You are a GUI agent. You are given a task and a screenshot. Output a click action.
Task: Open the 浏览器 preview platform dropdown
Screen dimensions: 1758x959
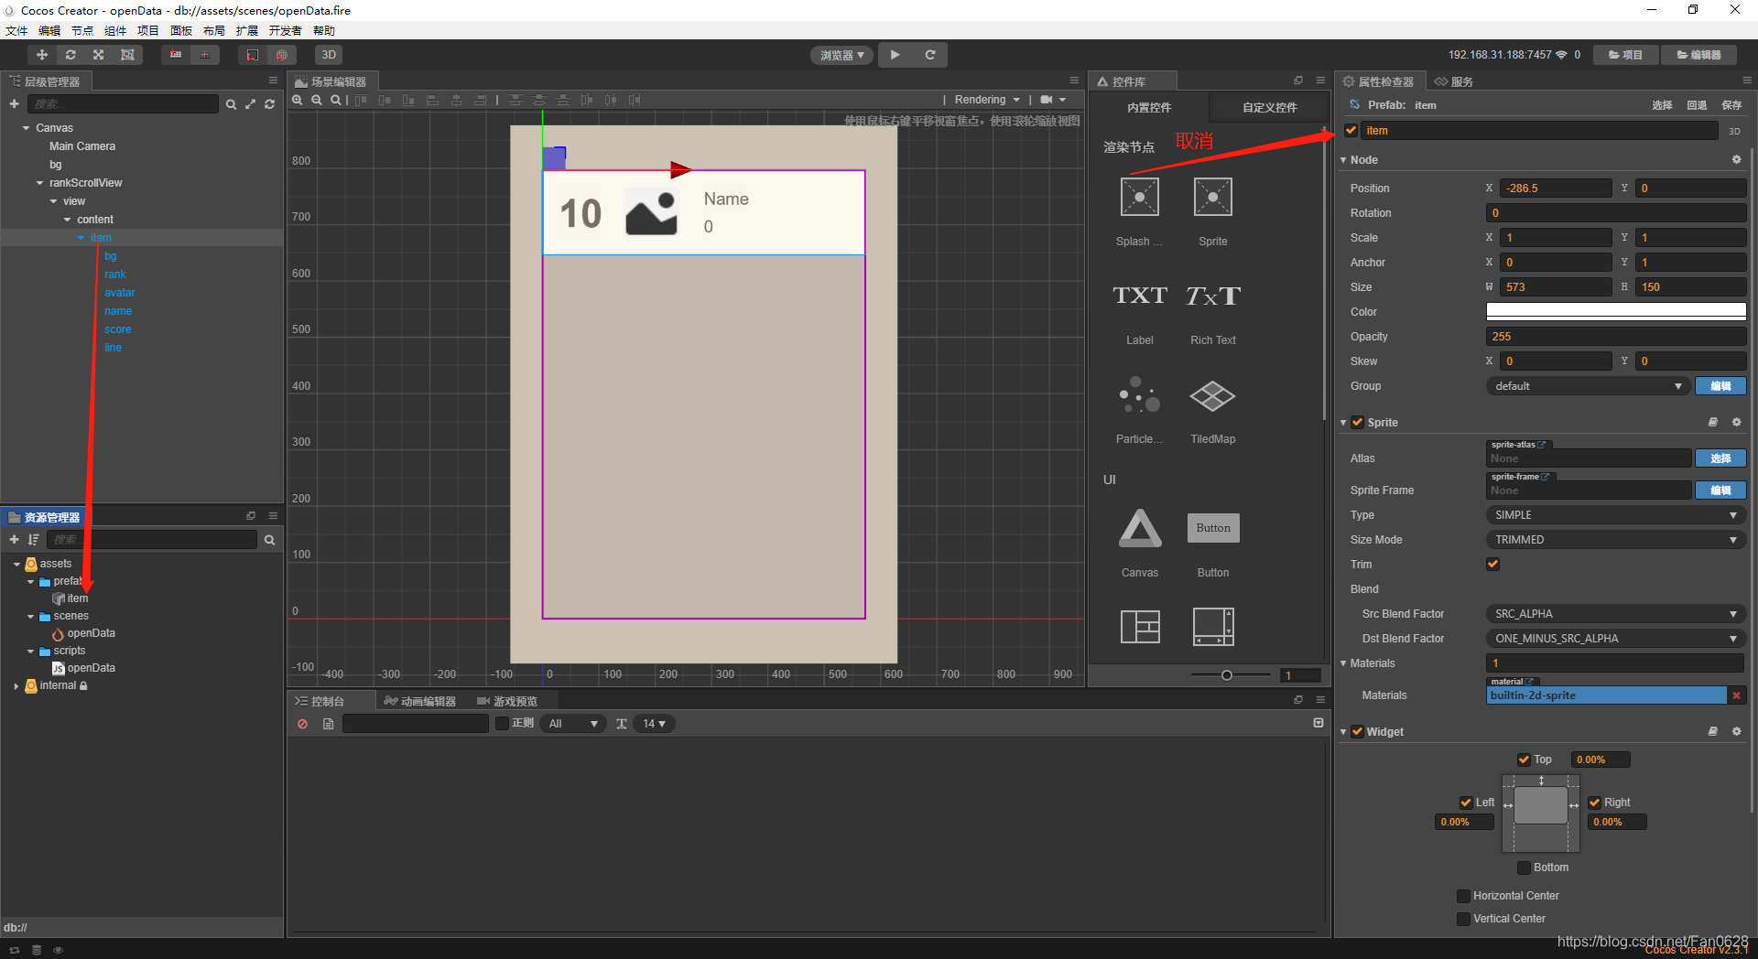[x=842, y=55]
